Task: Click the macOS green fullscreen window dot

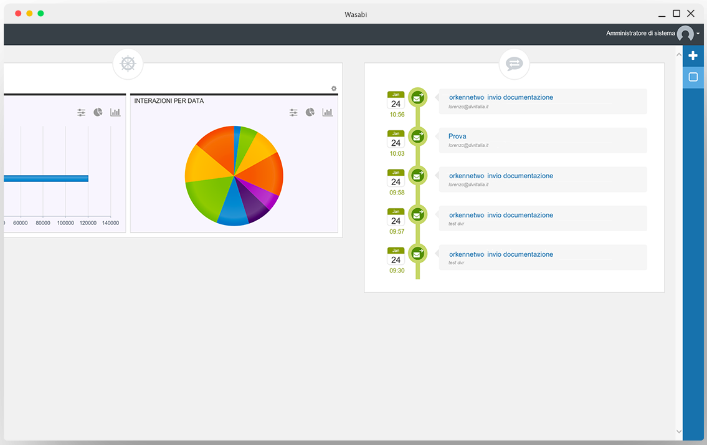Action: (x=40, y=14)
